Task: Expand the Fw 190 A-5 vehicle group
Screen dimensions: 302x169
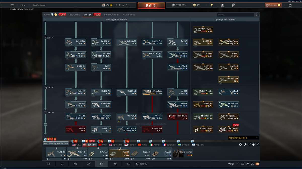Action: pos(101,42)
